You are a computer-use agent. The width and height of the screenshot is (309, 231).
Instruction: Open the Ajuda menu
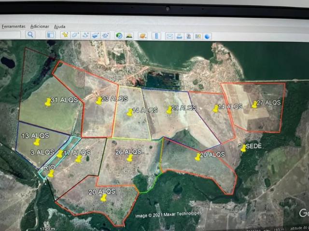(60, 26)
